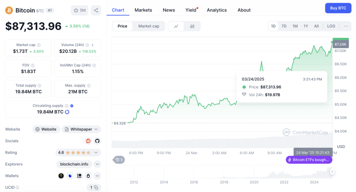Expand the Rating dropdown chevron
The height and width of the screenshot is (192, 356).
[x=96, y=152]
